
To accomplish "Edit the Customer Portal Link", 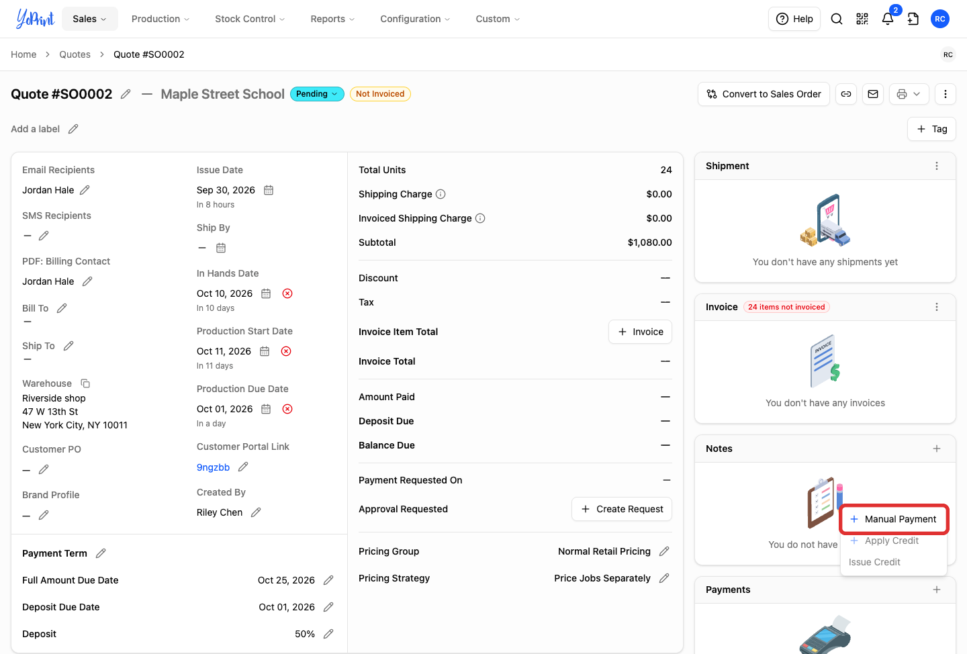I will (243, 467).
